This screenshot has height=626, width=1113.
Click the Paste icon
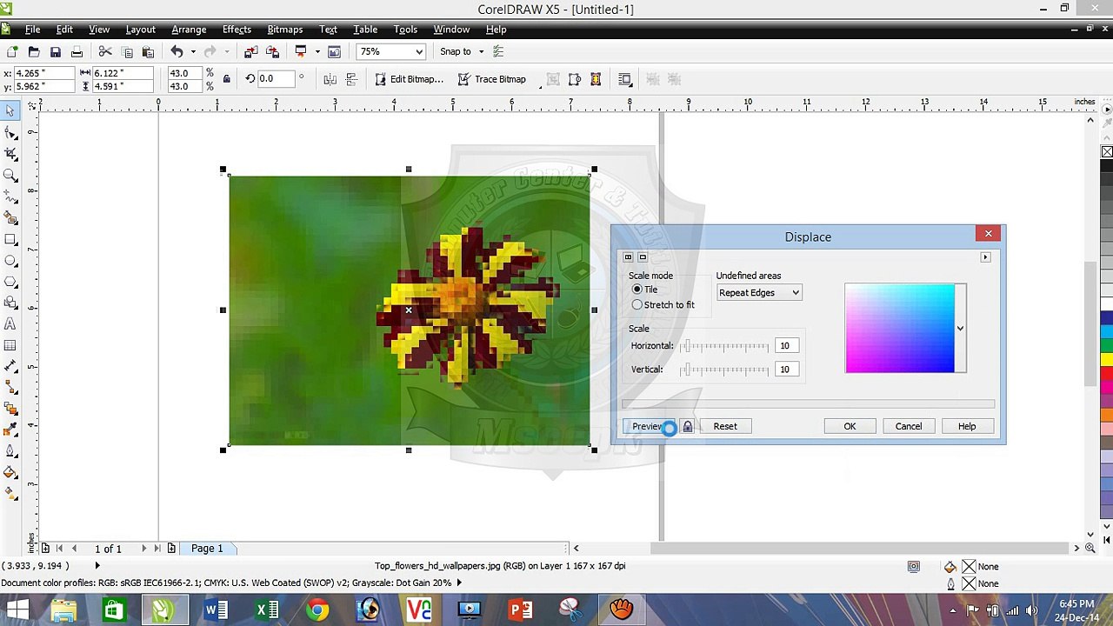click(148, 52)
